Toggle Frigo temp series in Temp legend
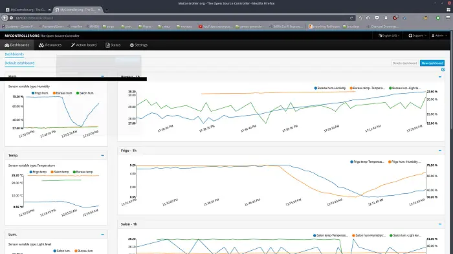This screenshot has width=453, height=254. (38, 172)
